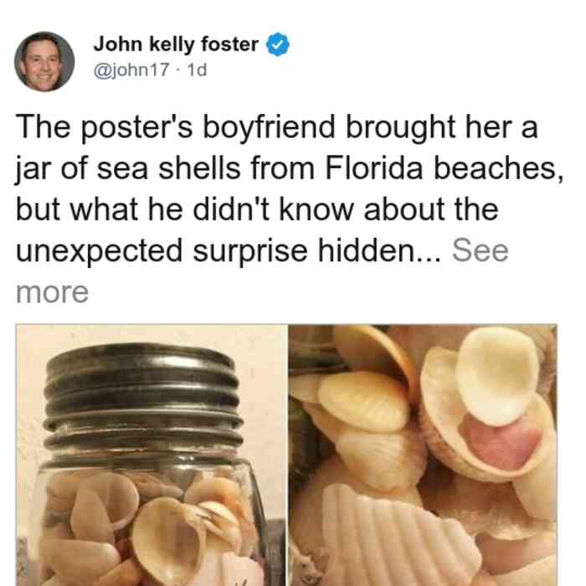
Task: Click the smooth white shell above pink object
Action: (x=497, y=376)
